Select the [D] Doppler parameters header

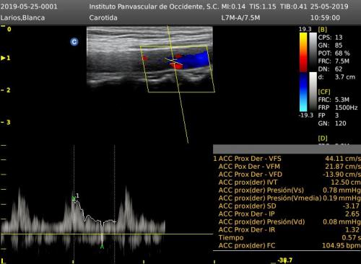(x=323, y=138)
